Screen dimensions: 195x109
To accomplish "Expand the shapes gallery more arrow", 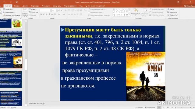I will pyautogui.click(x=129, y=15).
